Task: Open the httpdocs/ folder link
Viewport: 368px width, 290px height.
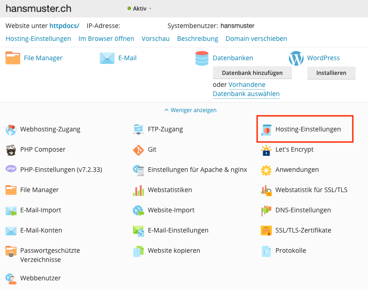Action: (x=64, y=26)
